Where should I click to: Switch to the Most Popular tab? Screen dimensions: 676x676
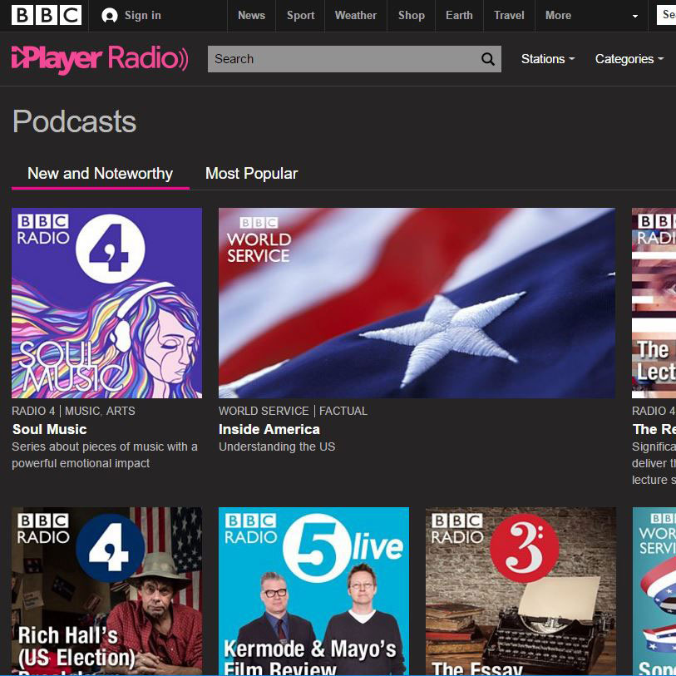click(x=251, y=174)
